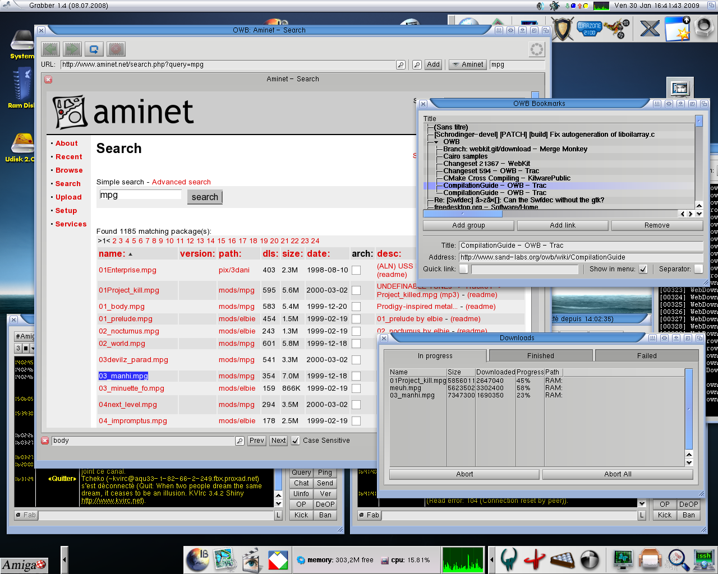Open the SSH terminal icon in bottom panel
The width and height of the screenshot is (718, 574).
click(703, 560)
